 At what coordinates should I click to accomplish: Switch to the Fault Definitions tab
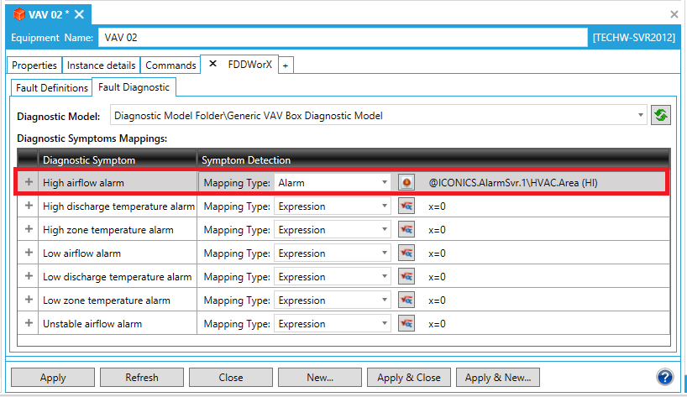pos(52,87)
